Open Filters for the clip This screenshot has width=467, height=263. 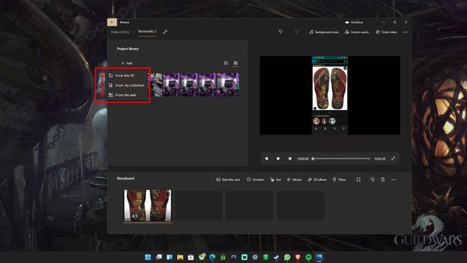pos(339,179)
